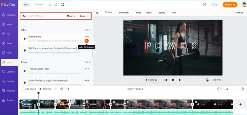Enter fullscreen preview mode
This screenshot has width=247, height=115.
tap(63, 4)
